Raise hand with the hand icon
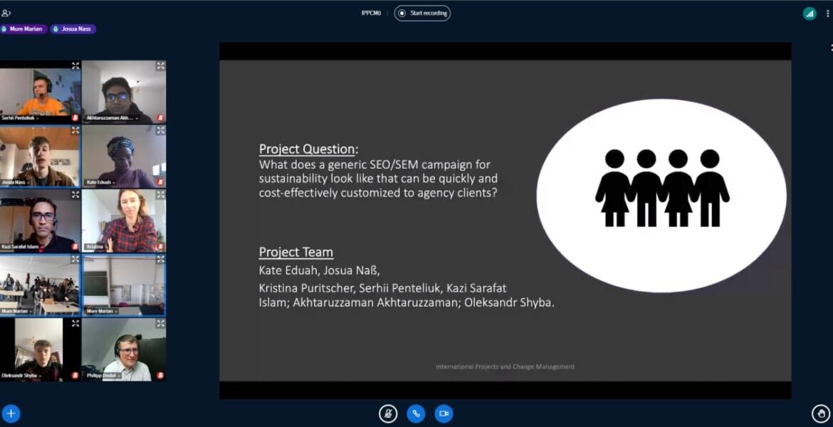This screenshot has height=427, width=833. tap(821, 413)
